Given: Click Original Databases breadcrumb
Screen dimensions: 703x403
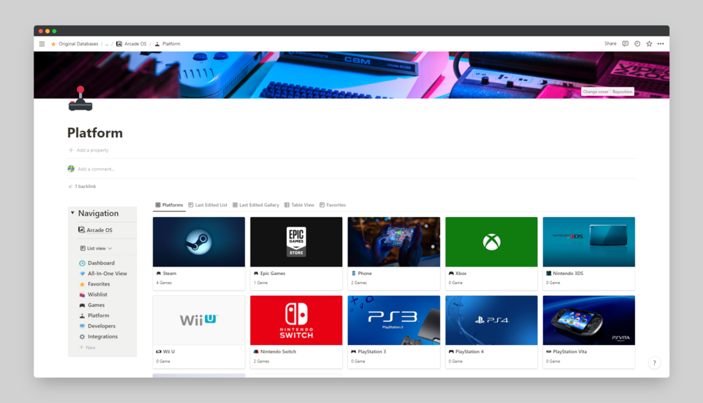Looking at the screenshot, I should (x=78, y=44).
